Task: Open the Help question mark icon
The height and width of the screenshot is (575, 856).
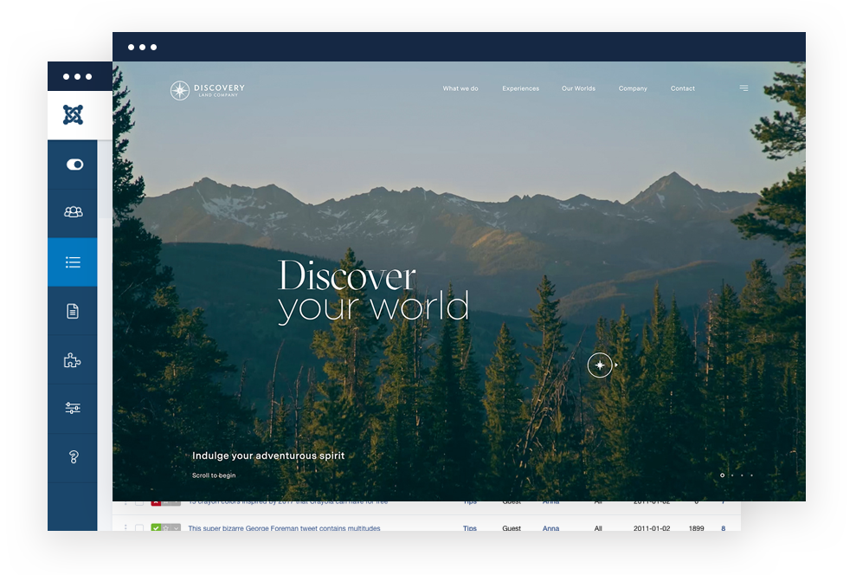Action: (74, 456)
